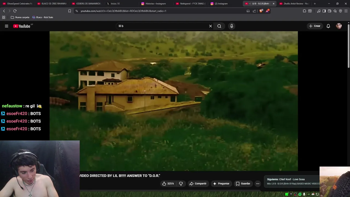Like the video with 325 k

click(168, 184)
